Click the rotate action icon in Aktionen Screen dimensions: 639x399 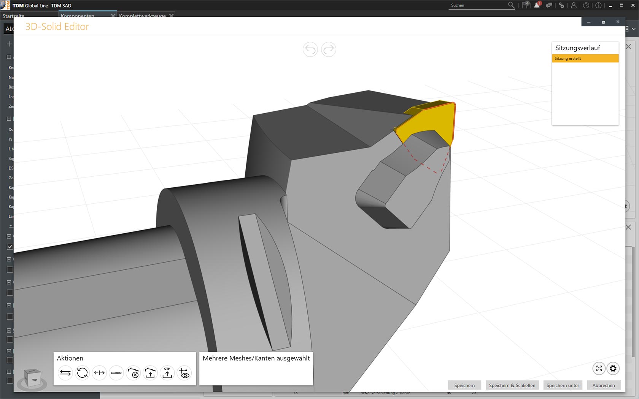[x=82, y=373]
